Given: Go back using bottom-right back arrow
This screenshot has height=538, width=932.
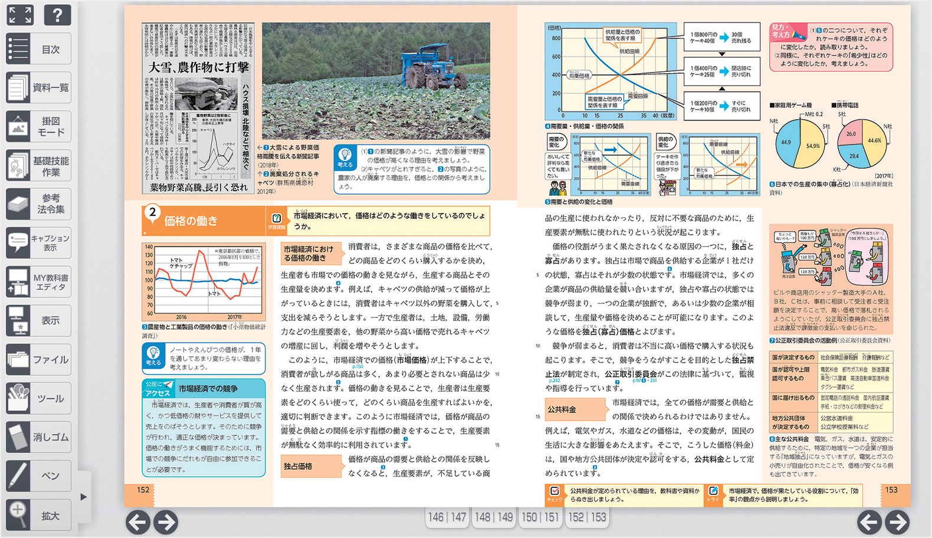Looking at the screenshot, I should click(x=869, y=522).
